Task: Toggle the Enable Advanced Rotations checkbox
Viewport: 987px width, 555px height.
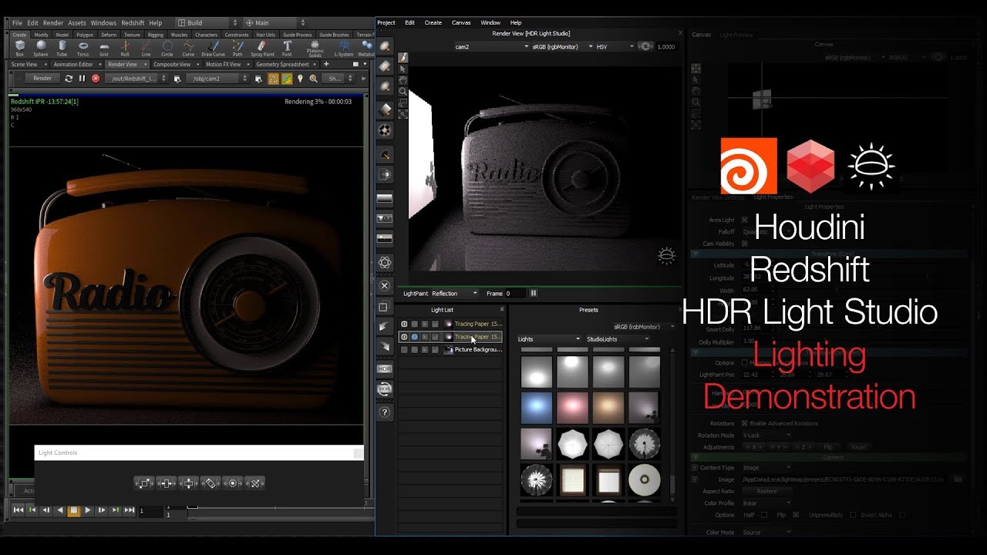Action: [744, 423]
